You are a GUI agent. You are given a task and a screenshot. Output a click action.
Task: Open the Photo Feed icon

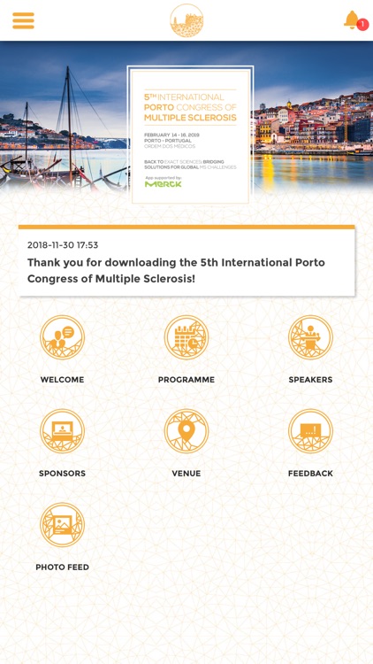point(62,525)
